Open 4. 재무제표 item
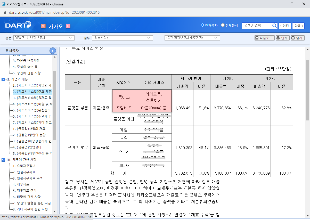The height and width of the screenshot is (220, 310). 21,184
